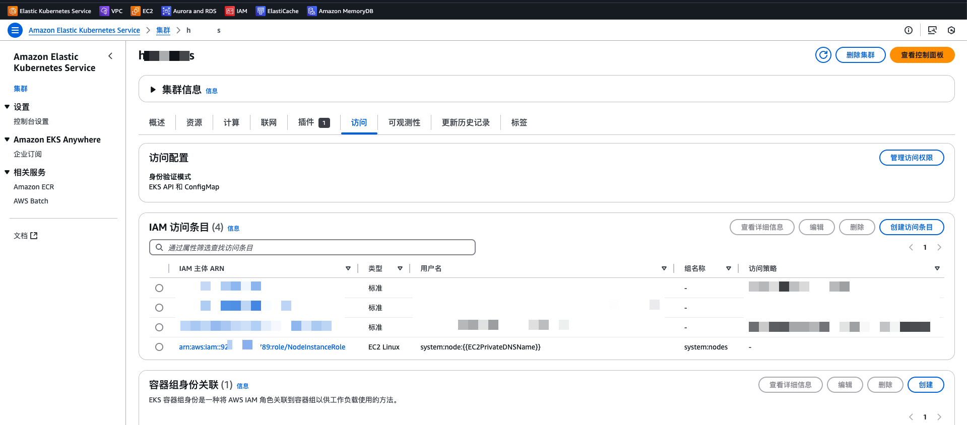This screenshot has height=425, width=967.
Task: Click the 管理访问权限 button
Action: point(911,158)
